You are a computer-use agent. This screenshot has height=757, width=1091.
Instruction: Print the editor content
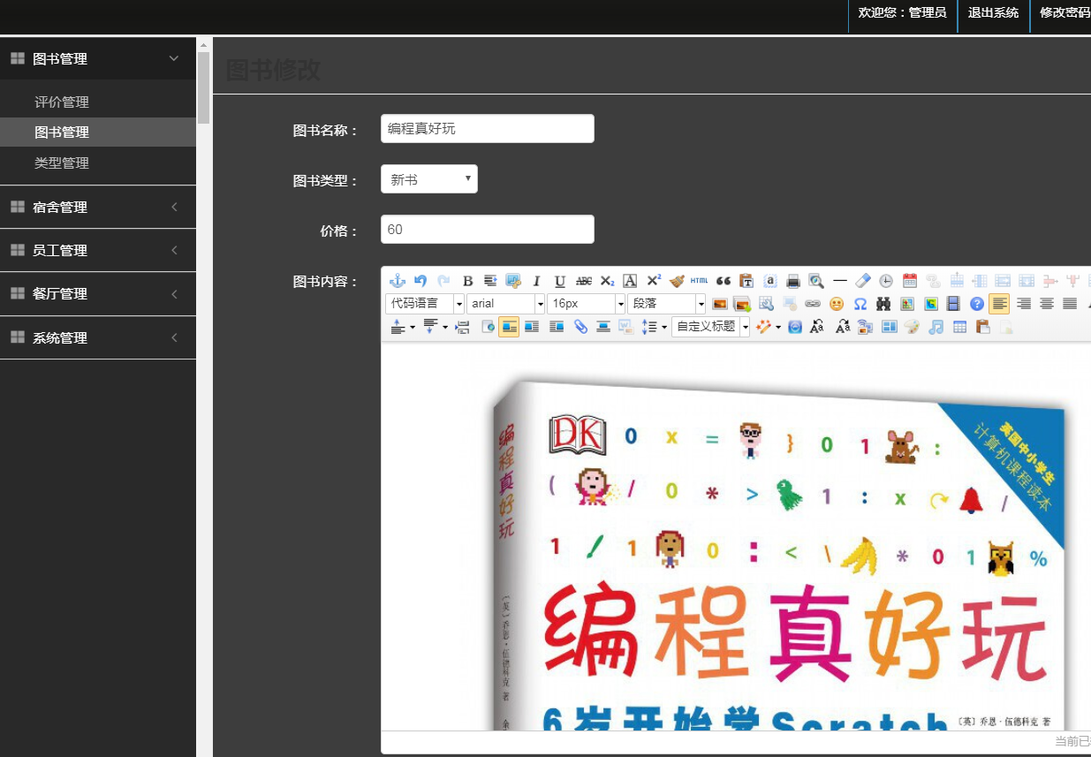click(793, 281)
